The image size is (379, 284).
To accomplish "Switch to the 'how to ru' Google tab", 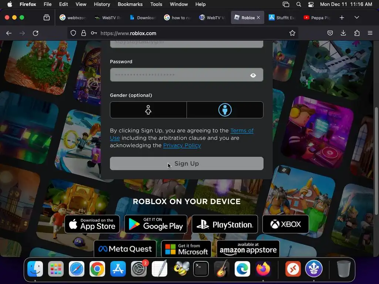I will click(178, 18).
